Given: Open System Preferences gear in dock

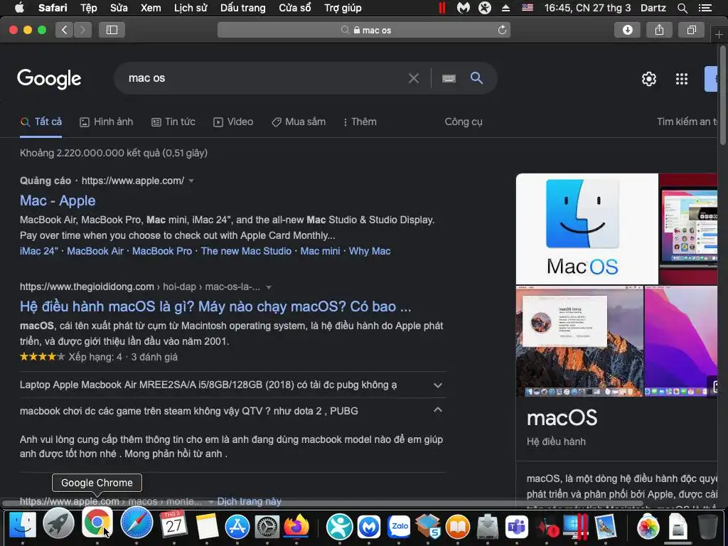Looking at the screenshot, I should pos(267,528).
